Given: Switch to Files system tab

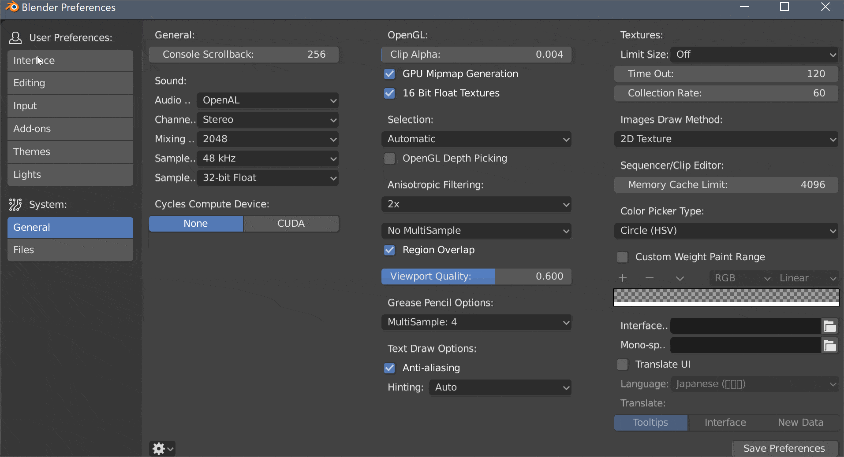Looking at the screenshot, I should (x=70, y=250).
